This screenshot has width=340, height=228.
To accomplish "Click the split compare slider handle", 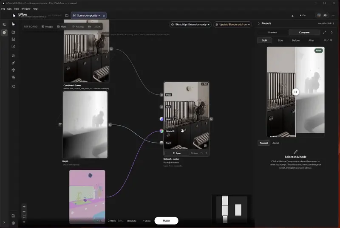I will [x=295, y=92].
